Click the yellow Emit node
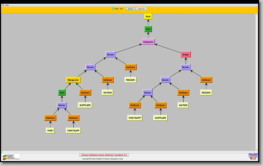The width and height of the screenshot is (263, 166). 148,17
